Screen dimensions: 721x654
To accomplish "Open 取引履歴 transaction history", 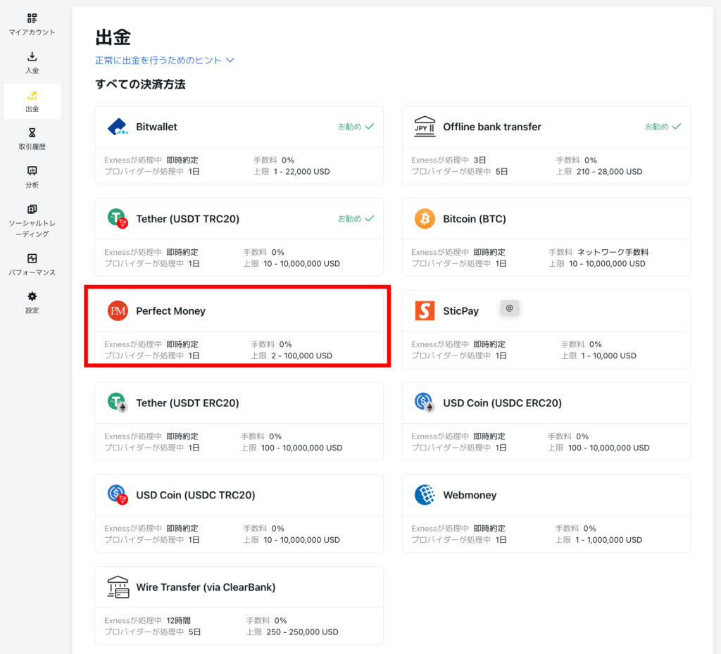I will click(x=32, y=139).
